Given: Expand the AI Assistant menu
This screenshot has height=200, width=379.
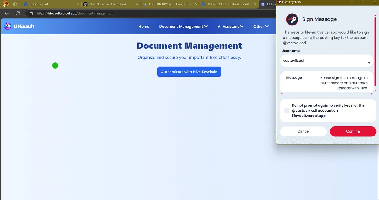Looking at the screenshot, I should (230, 26).
